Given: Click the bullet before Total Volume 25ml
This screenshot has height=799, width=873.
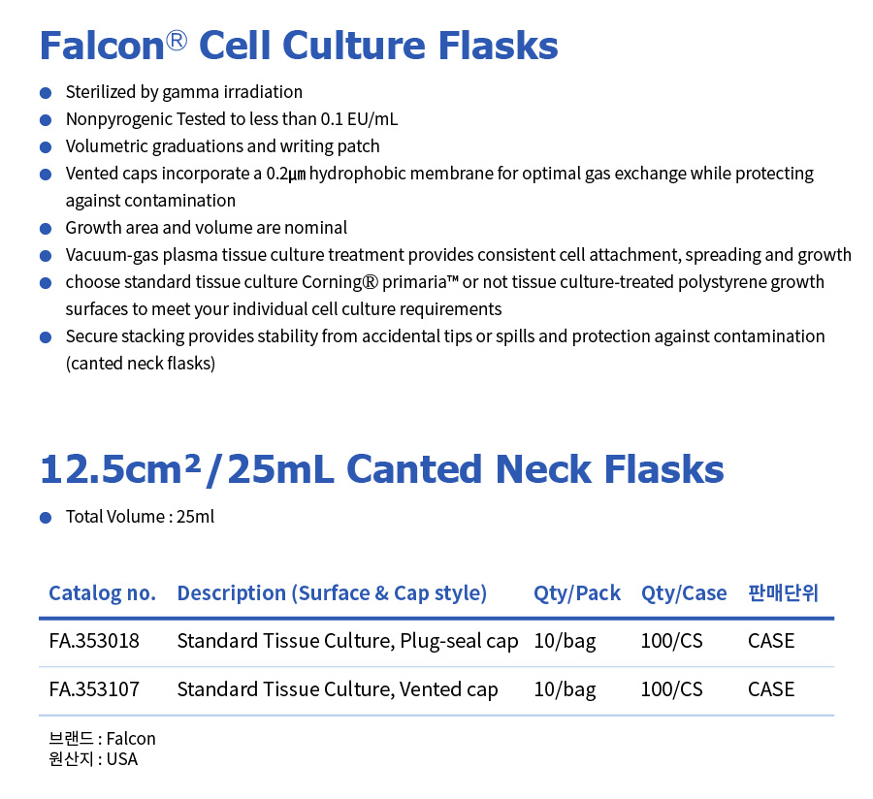Looking at the screenshot, I should (x=46, y=518).
